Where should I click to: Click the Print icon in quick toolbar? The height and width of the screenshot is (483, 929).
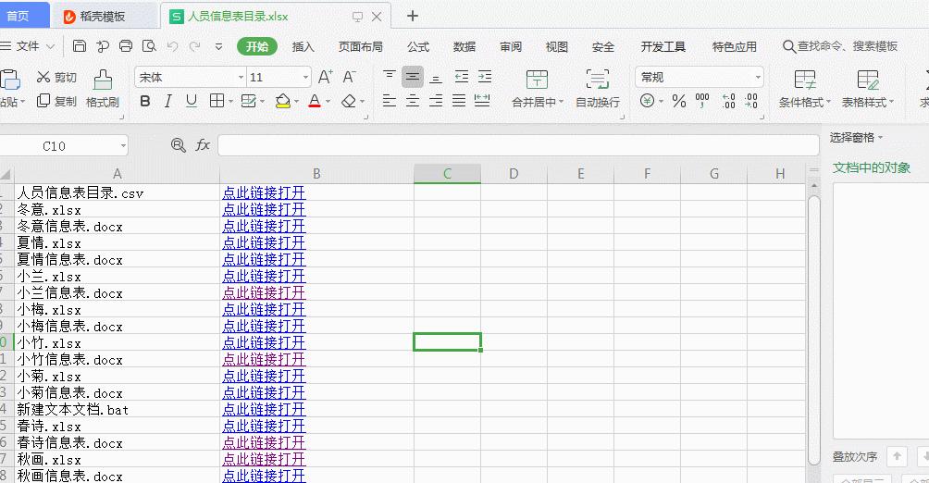(x=126, y=46)
